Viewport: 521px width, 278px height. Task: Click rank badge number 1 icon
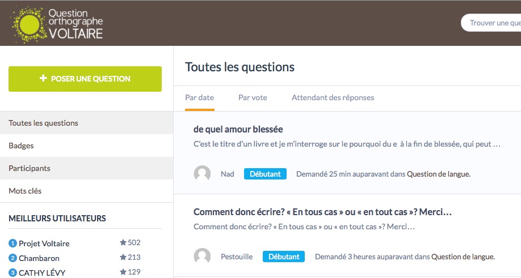click(x=12, y=243)
